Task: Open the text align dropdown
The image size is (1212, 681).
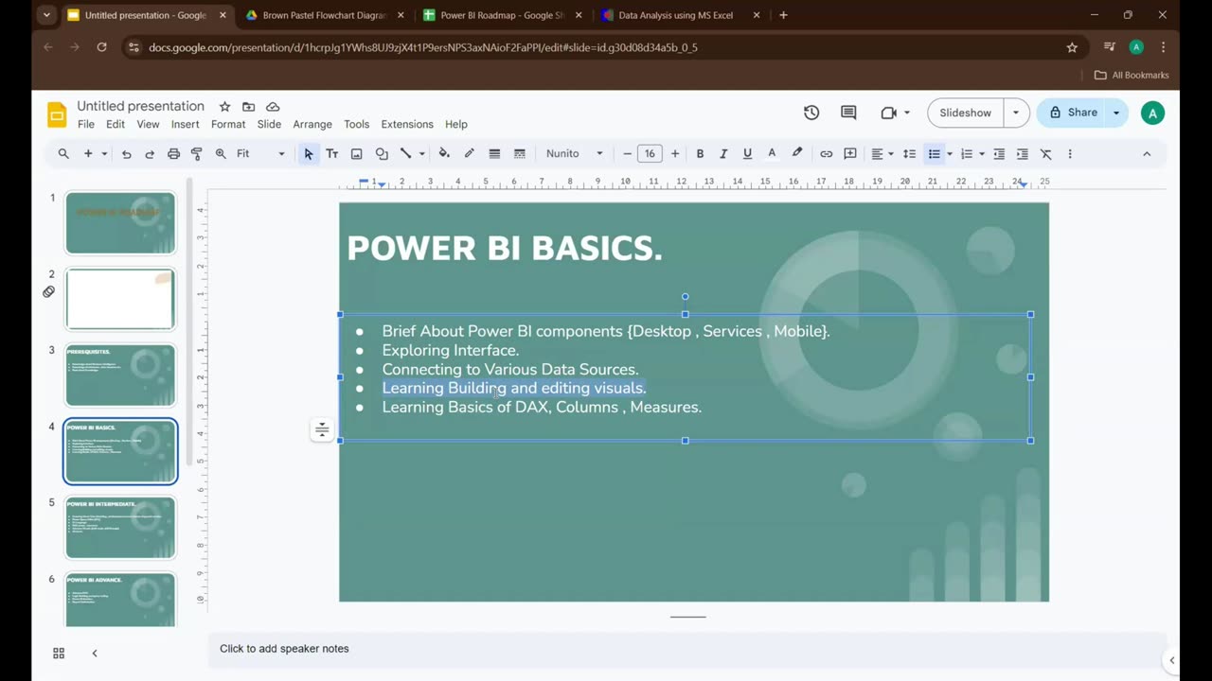Action: (882, 153)
